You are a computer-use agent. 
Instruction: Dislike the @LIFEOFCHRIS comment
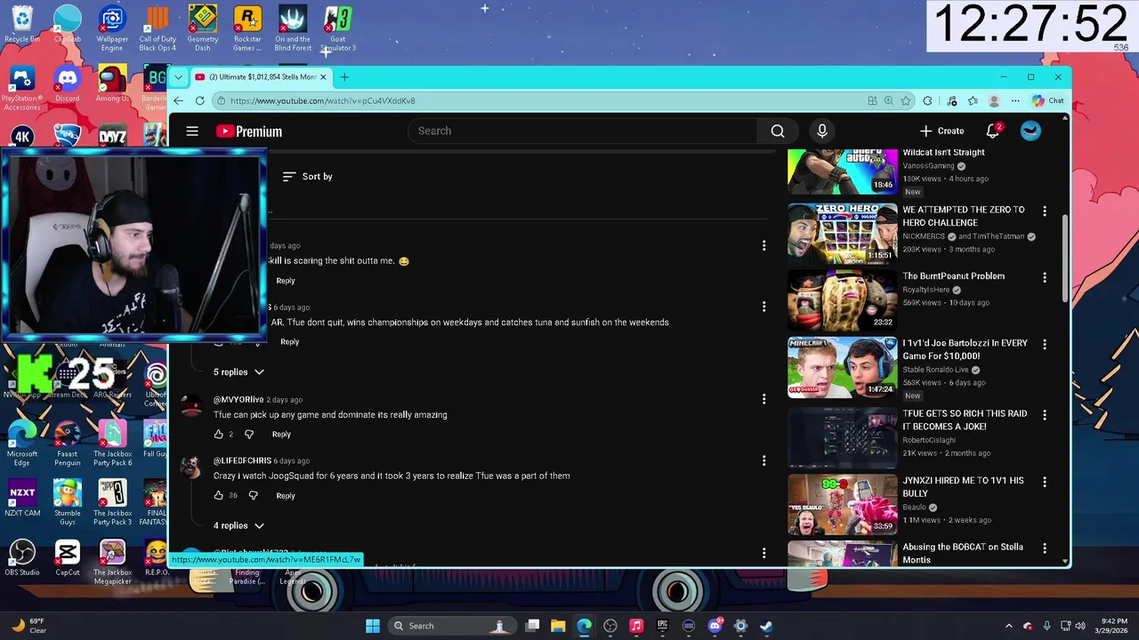click(x=254, y=495)
